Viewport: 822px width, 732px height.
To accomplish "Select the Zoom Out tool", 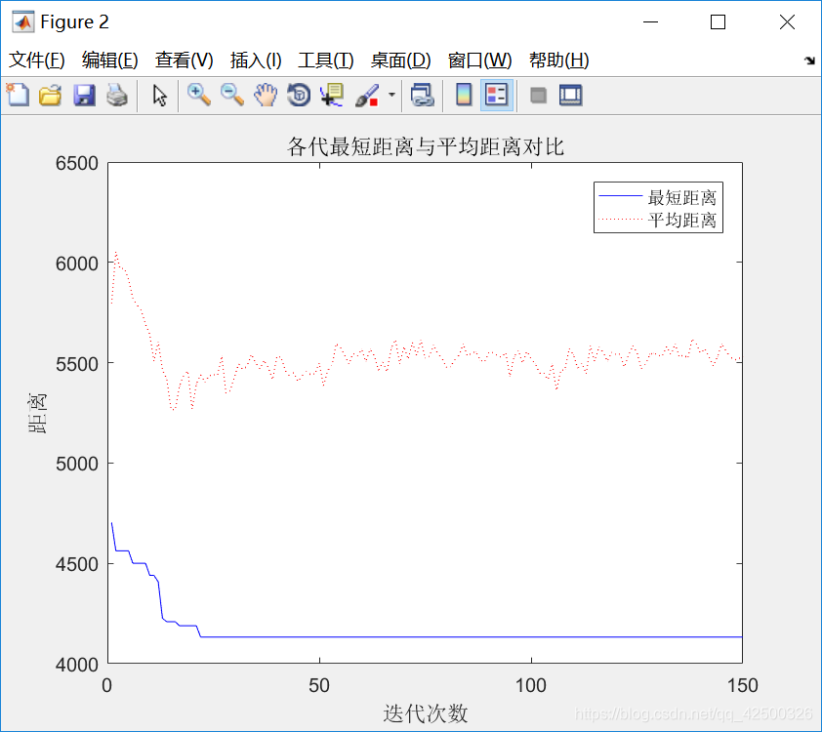I will (232, 95).
